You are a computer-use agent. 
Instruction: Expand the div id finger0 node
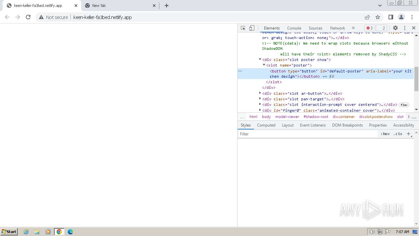pyautogui.click(x=260, y=110)
